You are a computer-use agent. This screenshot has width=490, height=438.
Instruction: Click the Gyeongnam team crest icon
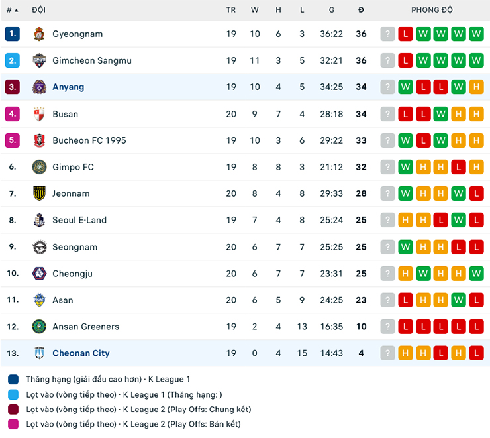click(39, 34)
